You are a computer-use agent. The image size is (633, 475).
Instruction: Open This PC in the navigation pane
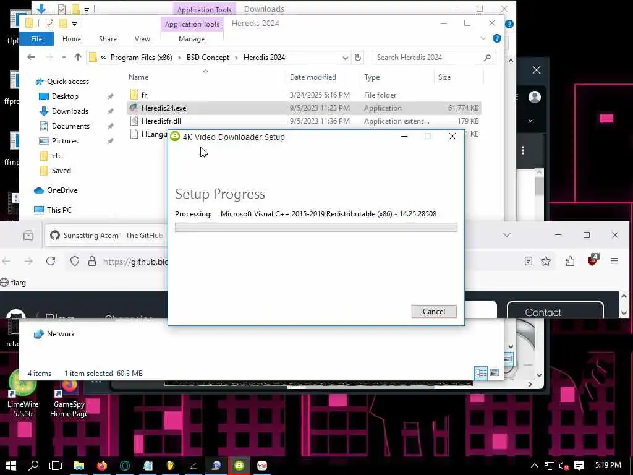[59, 210]
